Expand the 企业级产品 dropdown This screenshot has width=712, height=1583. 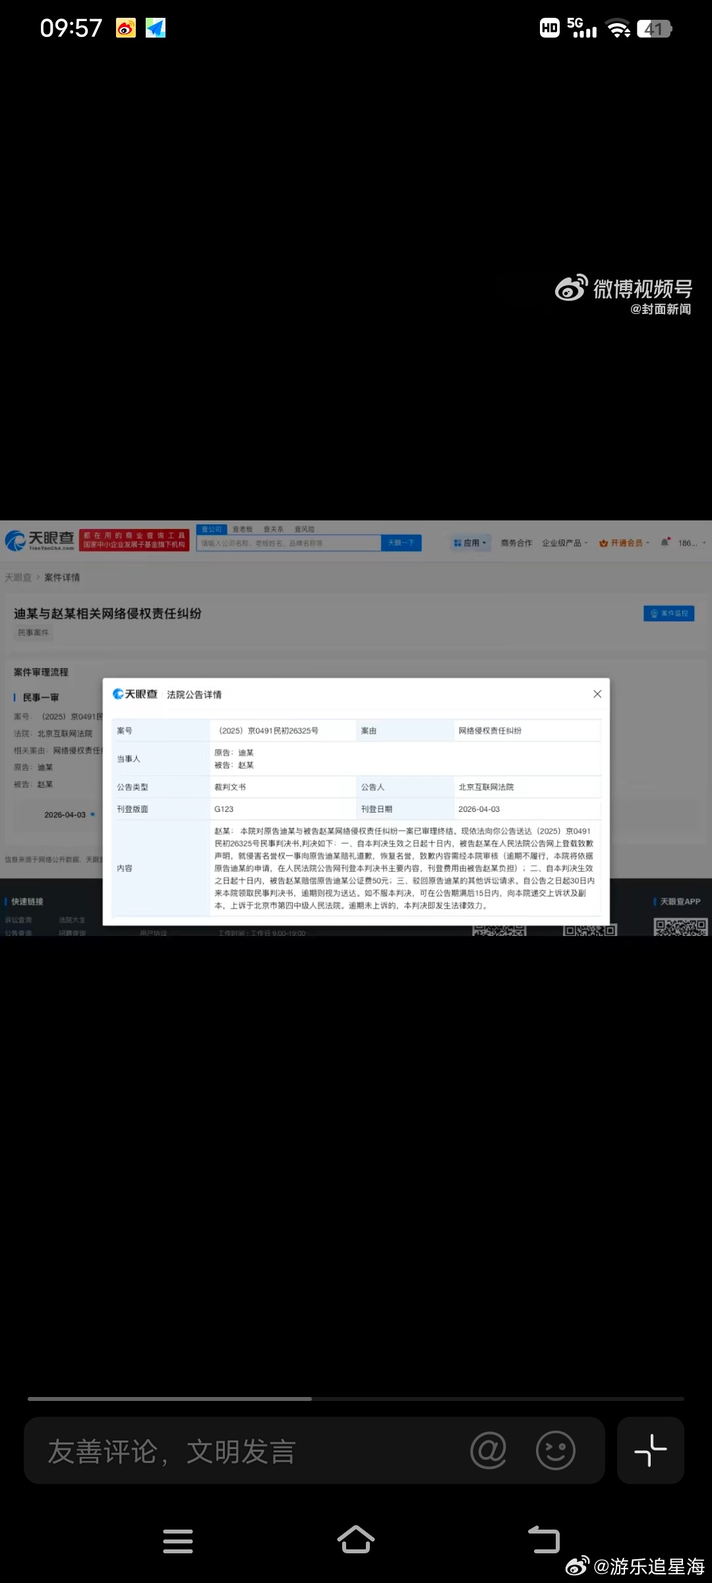565,543
